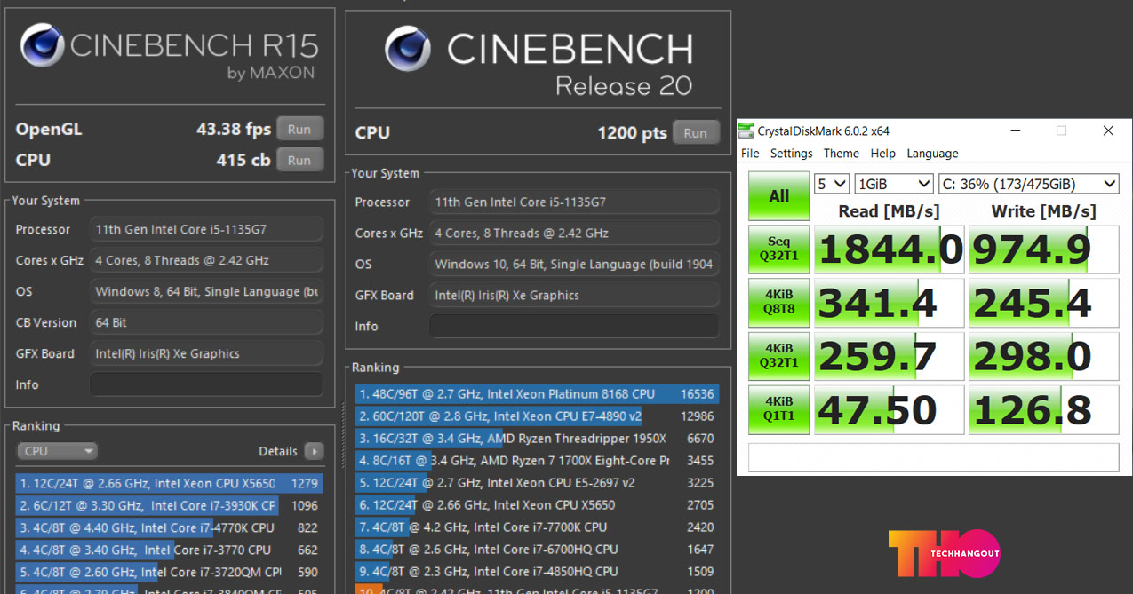The width and height of the screenshot is (1133, 594).
Task: Click the Info field in Cinebench R20
Action: coord(574,326)
